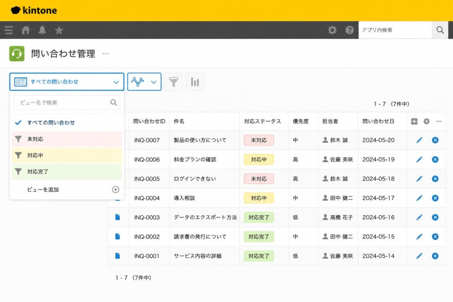Open the notifications bell
The image size is (453, 302).
[42, 30]
